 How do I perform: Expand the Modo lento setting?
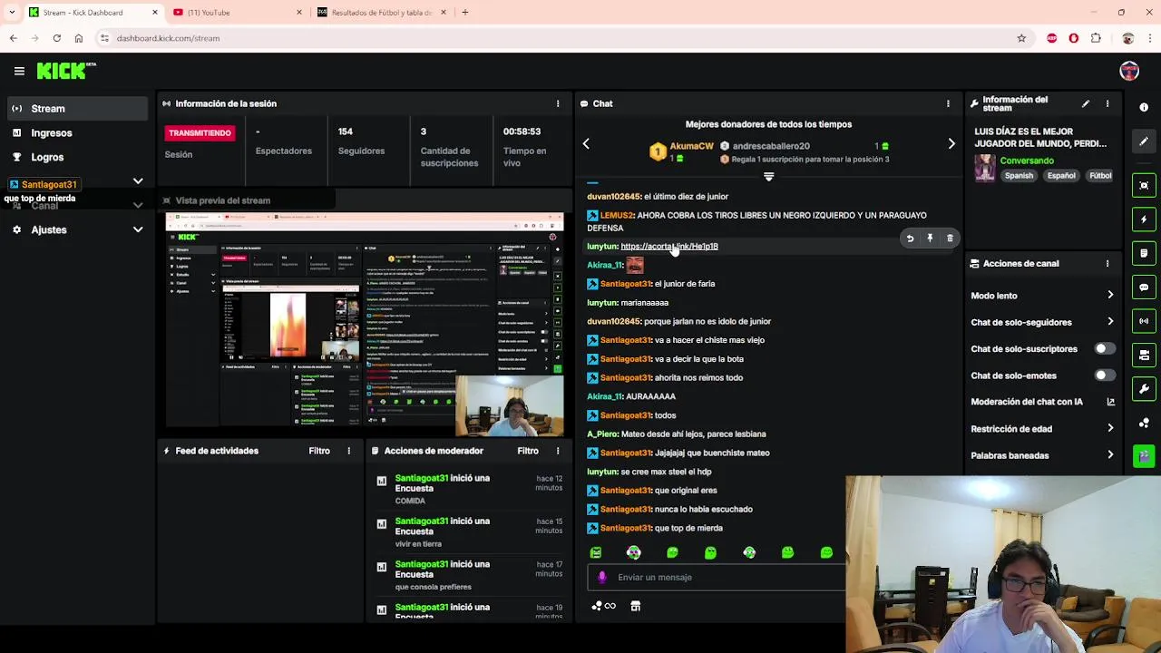[x=1110, y=296]
